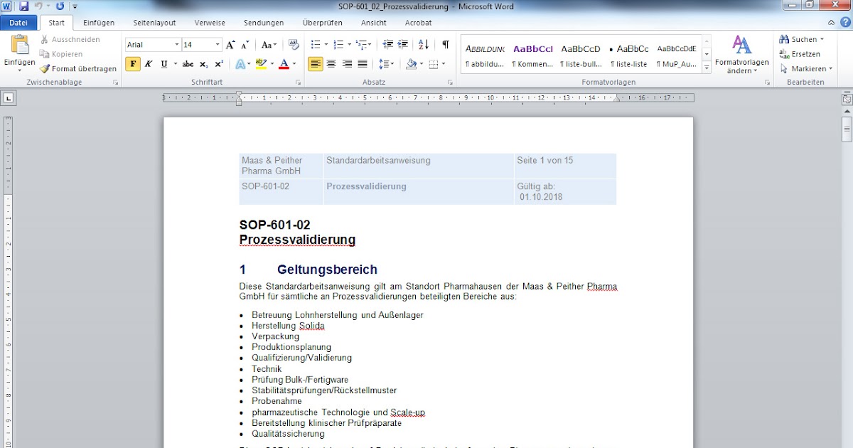Open the change case Aa dropdown

point(269,45)
